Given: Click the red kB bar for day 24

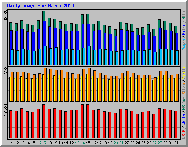Looking at the screenshot, I should point(137,126).
